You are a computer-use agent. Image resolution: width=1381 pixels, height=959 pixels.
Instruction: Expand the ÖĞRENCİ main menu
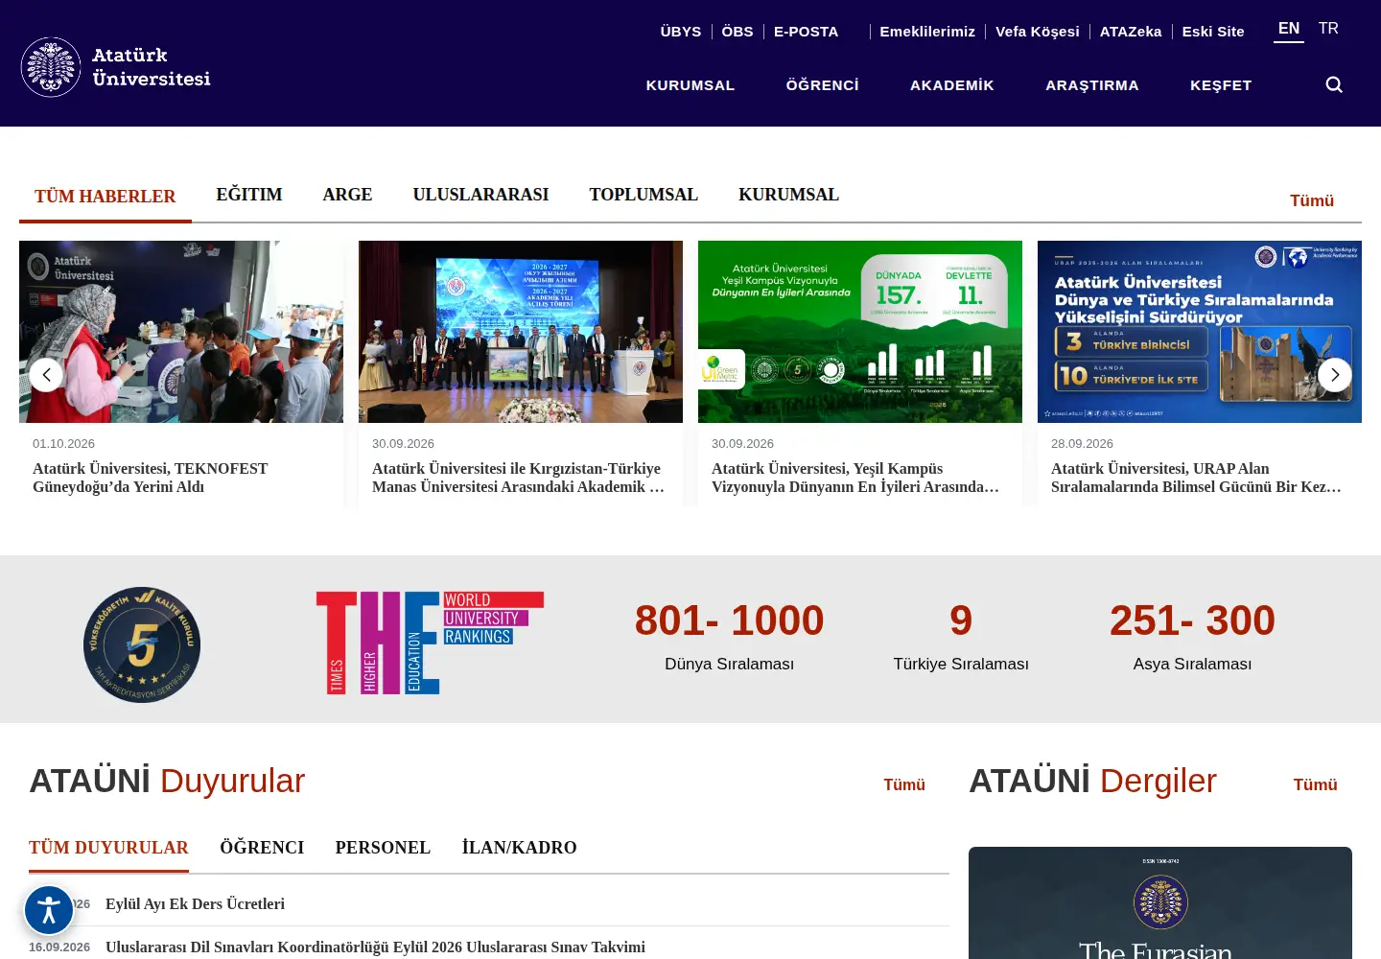pos(823,85)
